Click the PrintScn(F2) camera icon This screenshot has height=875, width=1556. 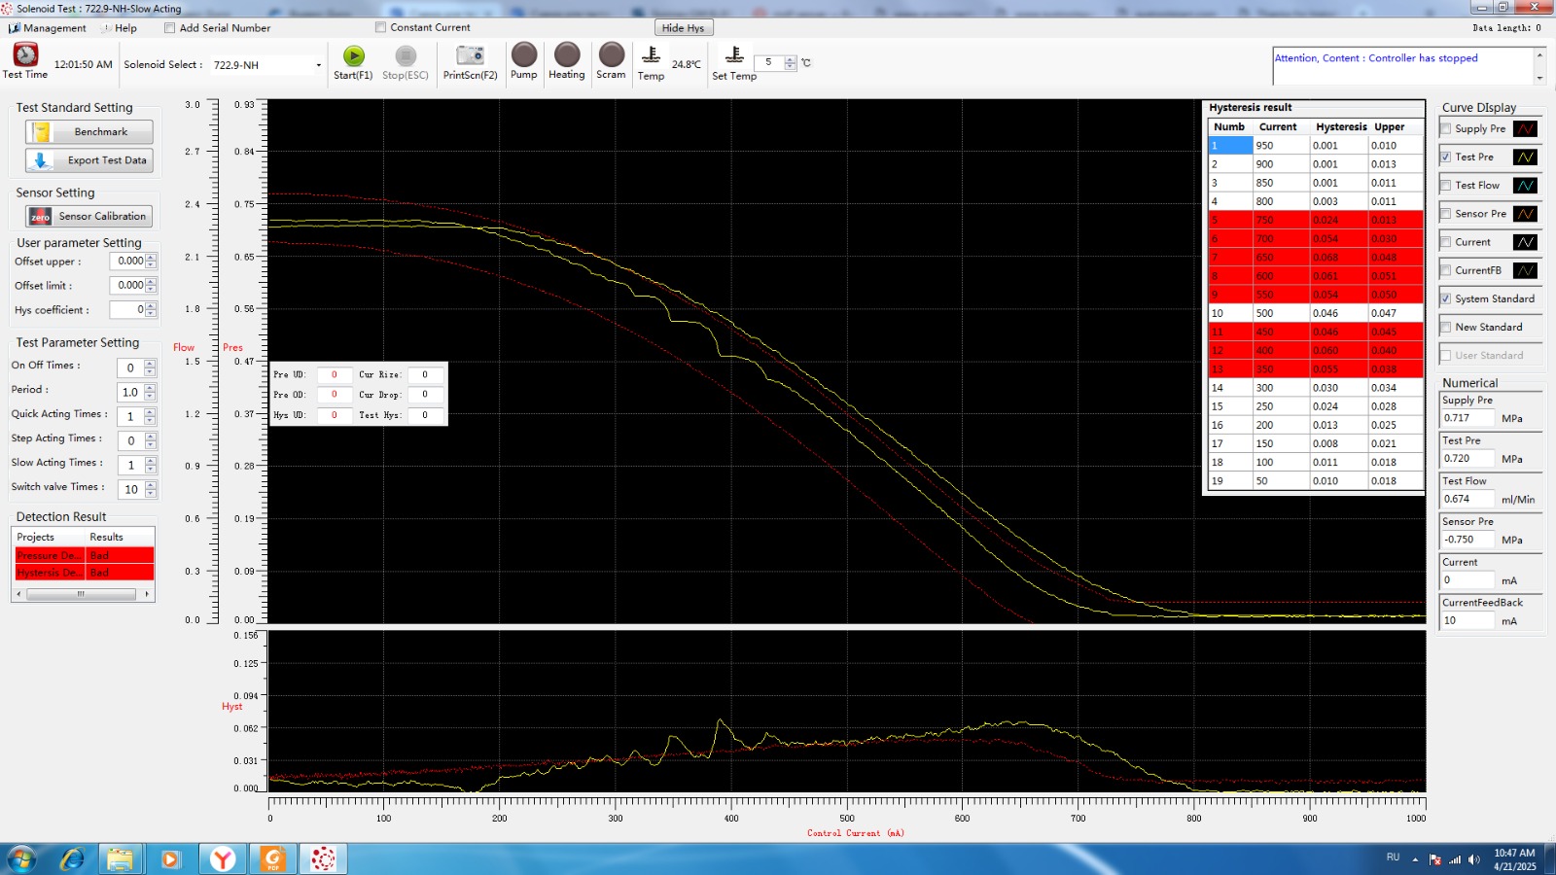[x=470, y=55]
